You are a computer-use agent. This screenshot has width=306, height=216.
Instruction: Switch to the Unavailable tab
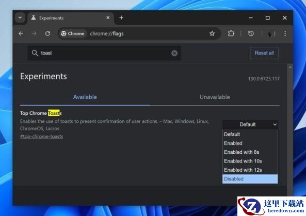click(215, 97)
